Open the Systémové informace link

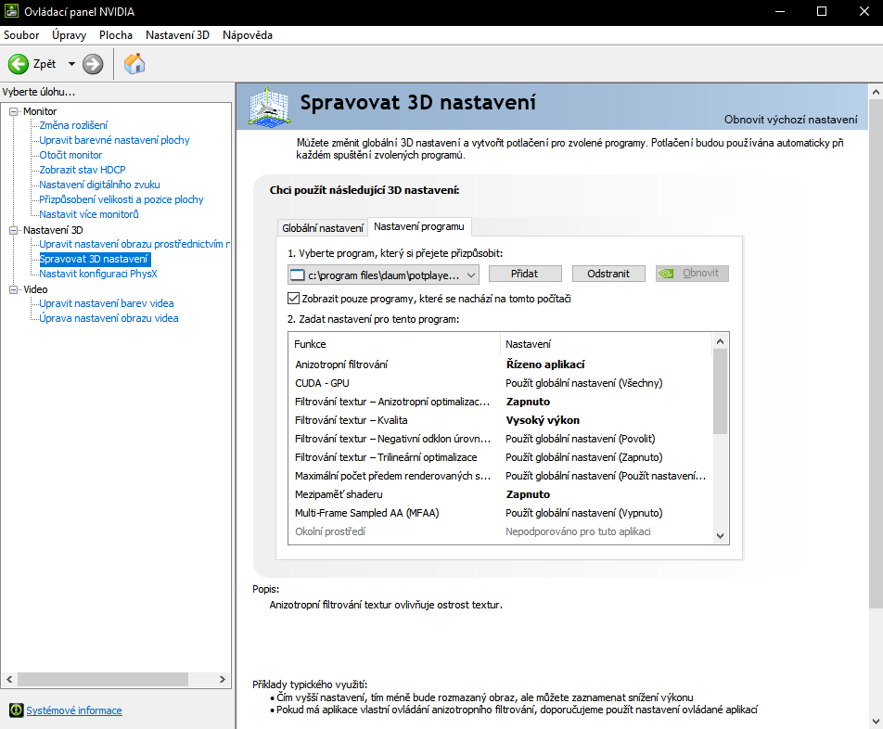coord(74,710)
